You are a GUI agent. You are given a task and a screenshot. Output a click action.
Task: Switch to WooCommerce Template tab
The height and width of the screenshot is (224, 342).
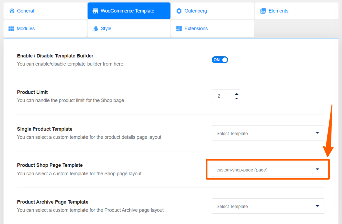click(x=129, y=11)
